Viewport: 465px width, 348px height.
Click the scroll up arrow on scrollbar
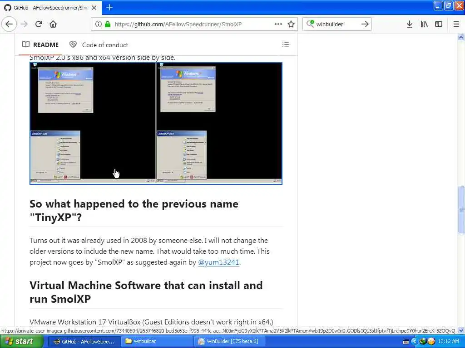[461, 37]
